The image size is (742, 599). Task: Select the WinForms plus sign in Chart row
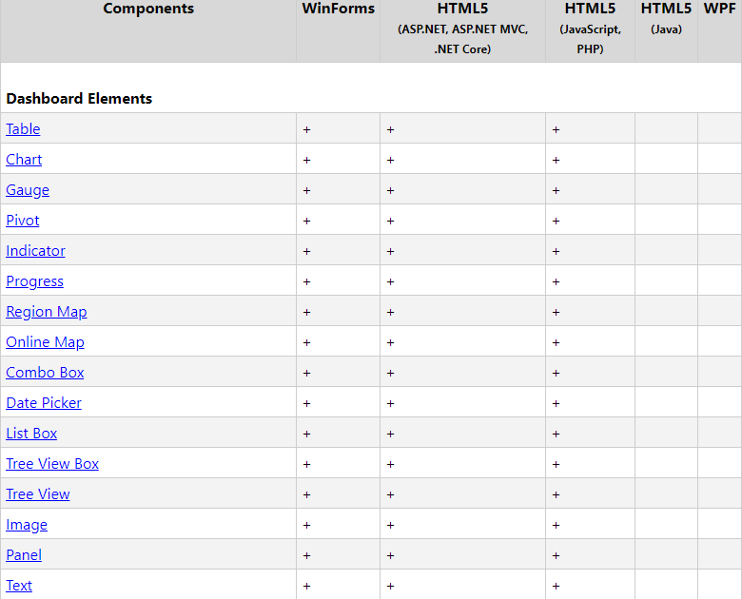click(x=306, y=160)
